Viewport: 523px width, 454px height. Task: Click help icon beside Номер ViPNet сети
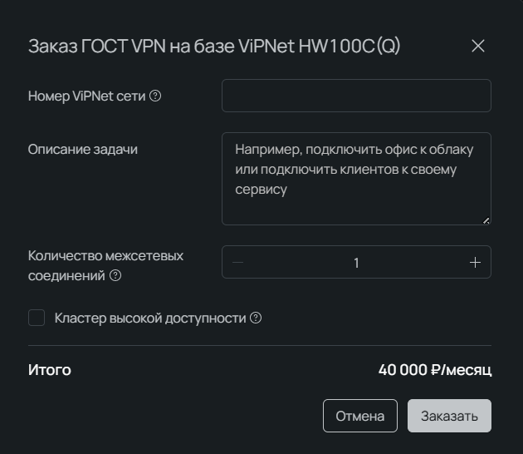point(155,96)
